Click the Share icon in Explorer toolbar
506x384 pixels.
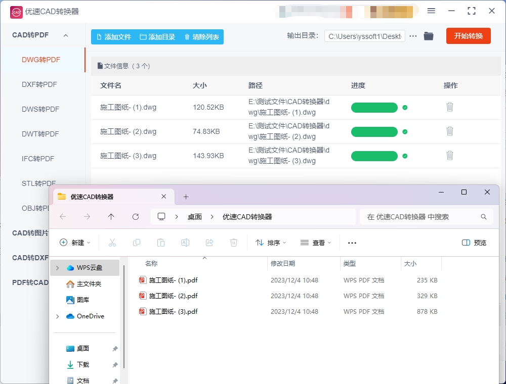209,243
